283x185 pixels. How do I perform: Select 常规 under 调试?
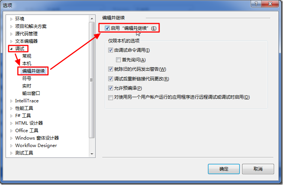[27, 56]
